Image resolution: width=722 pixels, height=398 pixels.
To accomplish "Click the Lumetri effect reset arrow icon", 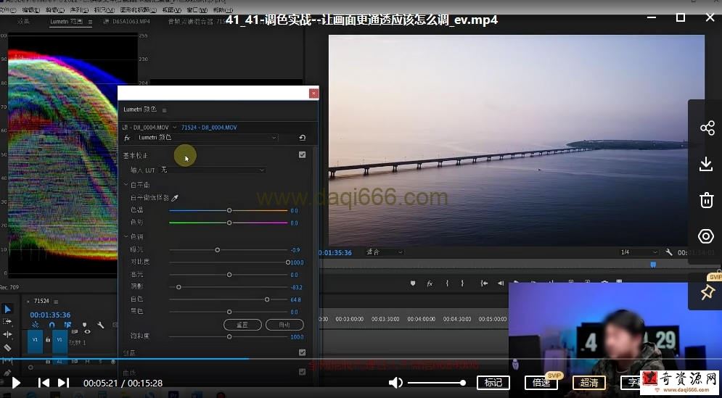I will (x=302, y=138).
